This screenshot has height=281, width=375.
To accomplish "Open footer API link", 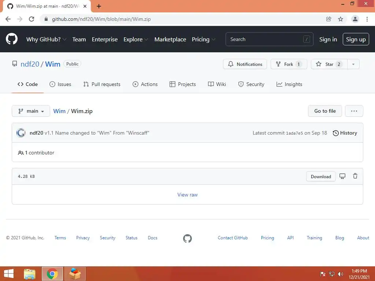I will click(290, 238).
